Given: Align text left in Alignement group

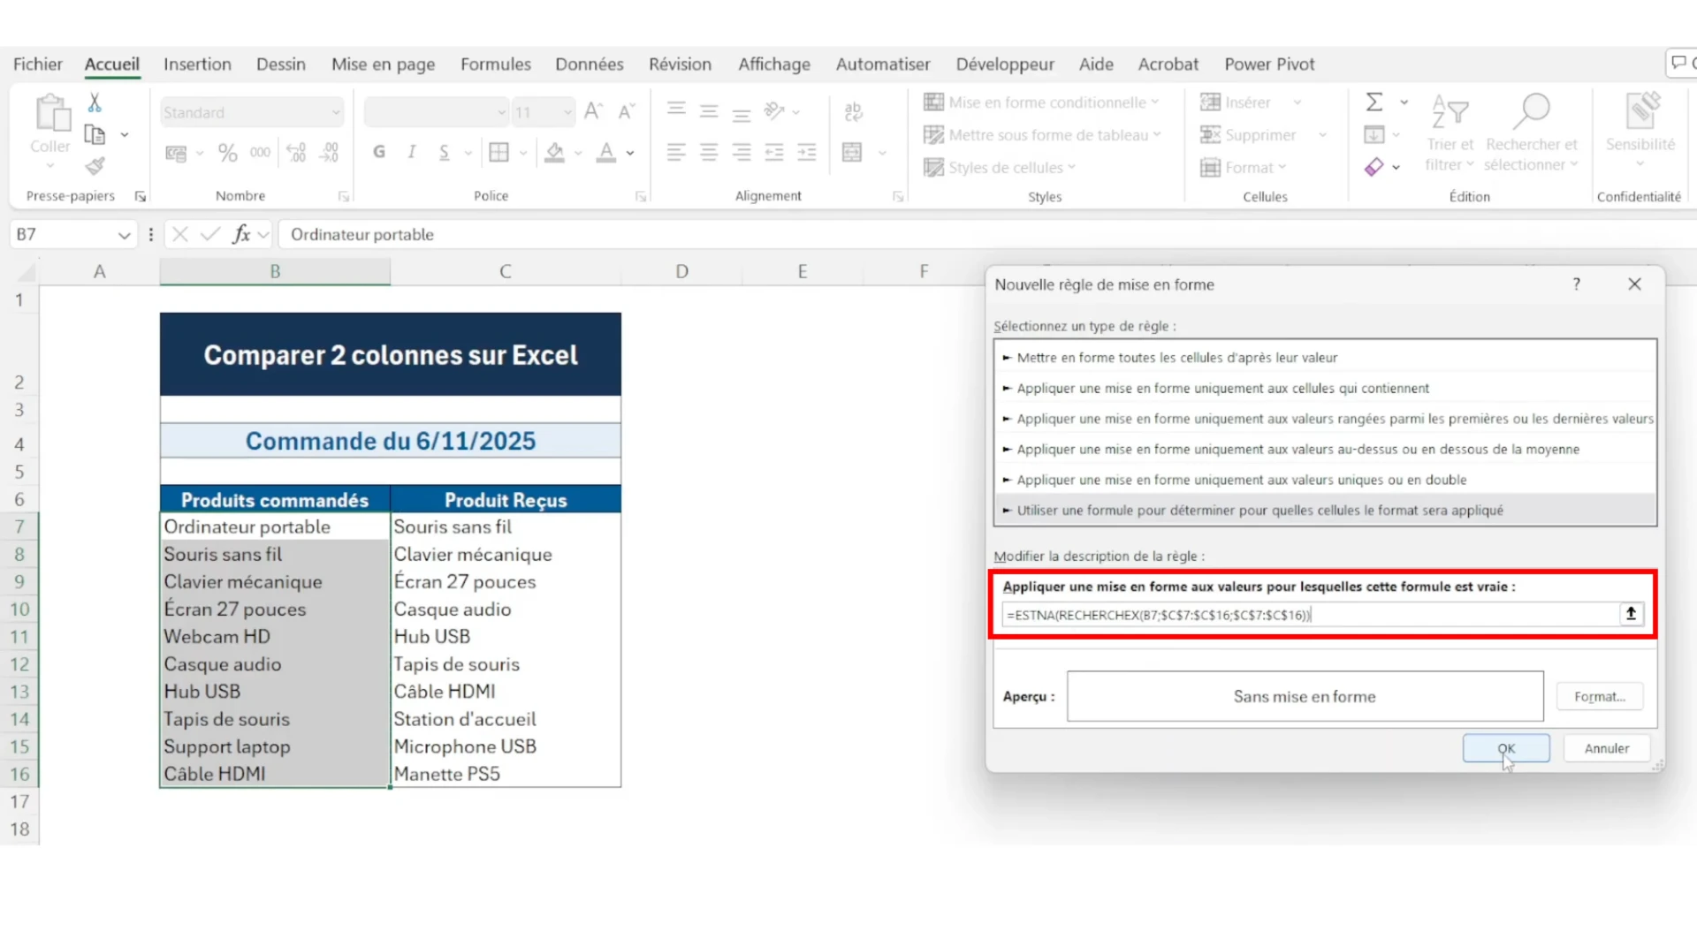Looking at the screenshot, I should pos(676,152).
